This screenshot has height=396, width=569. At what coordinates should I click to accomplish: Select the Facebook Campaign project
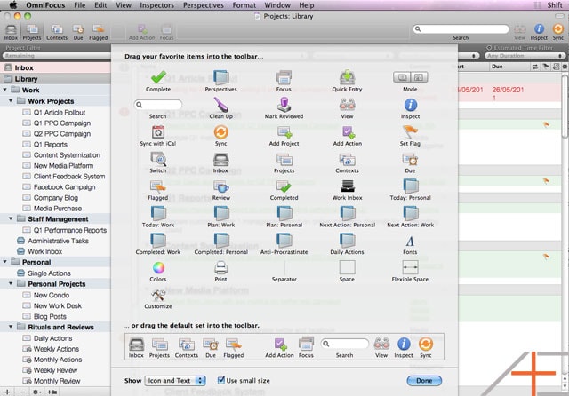tap(65, 187)
